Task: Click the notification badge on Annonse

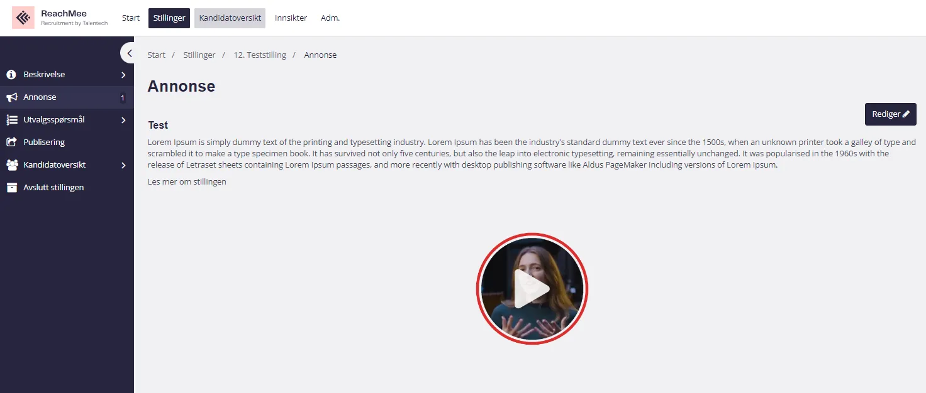Action: 123,98
